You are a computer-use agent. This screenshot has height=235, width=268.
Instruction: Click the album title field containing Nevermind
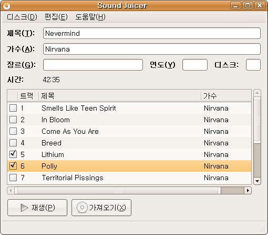coord(152,33)
